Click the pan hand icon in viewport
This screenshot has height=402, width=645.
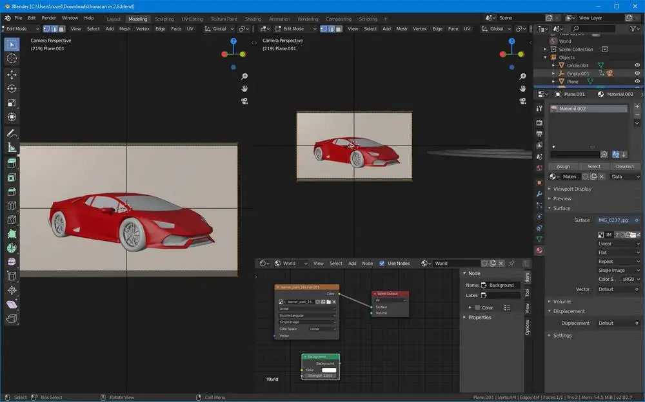pyautogui.click(x=245, y=89)
